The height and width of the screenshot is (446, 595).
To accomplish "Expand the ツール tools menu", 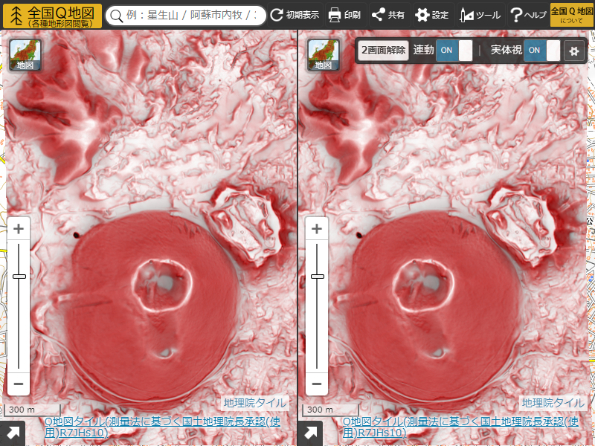I will pos(480,15).
